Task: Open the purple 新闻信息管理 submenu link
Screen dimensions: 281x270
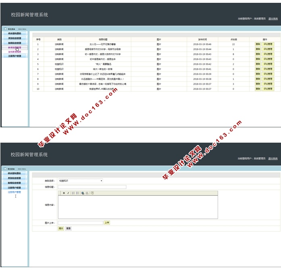Action: 15,48
